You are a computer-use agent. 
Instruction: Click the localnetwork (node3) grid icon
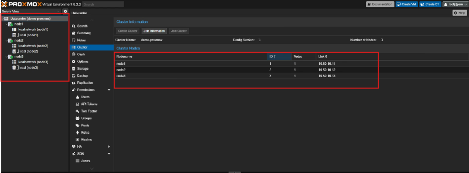[14, 62]
